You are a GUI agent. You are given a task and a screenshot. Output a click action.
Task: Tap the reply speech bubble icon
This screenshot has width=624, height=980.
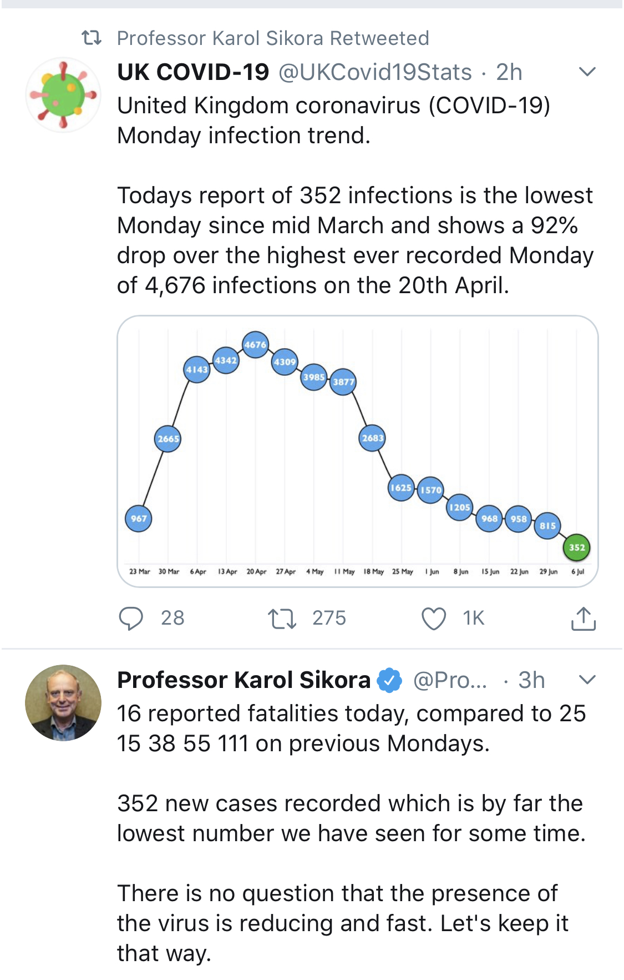pyautogui.click(x=131, y=618)
